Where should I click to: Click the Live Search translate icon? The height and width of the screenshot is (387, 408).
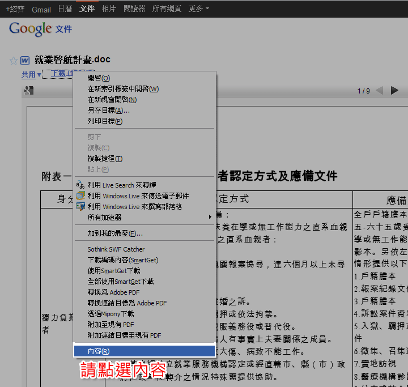[80, 185]
